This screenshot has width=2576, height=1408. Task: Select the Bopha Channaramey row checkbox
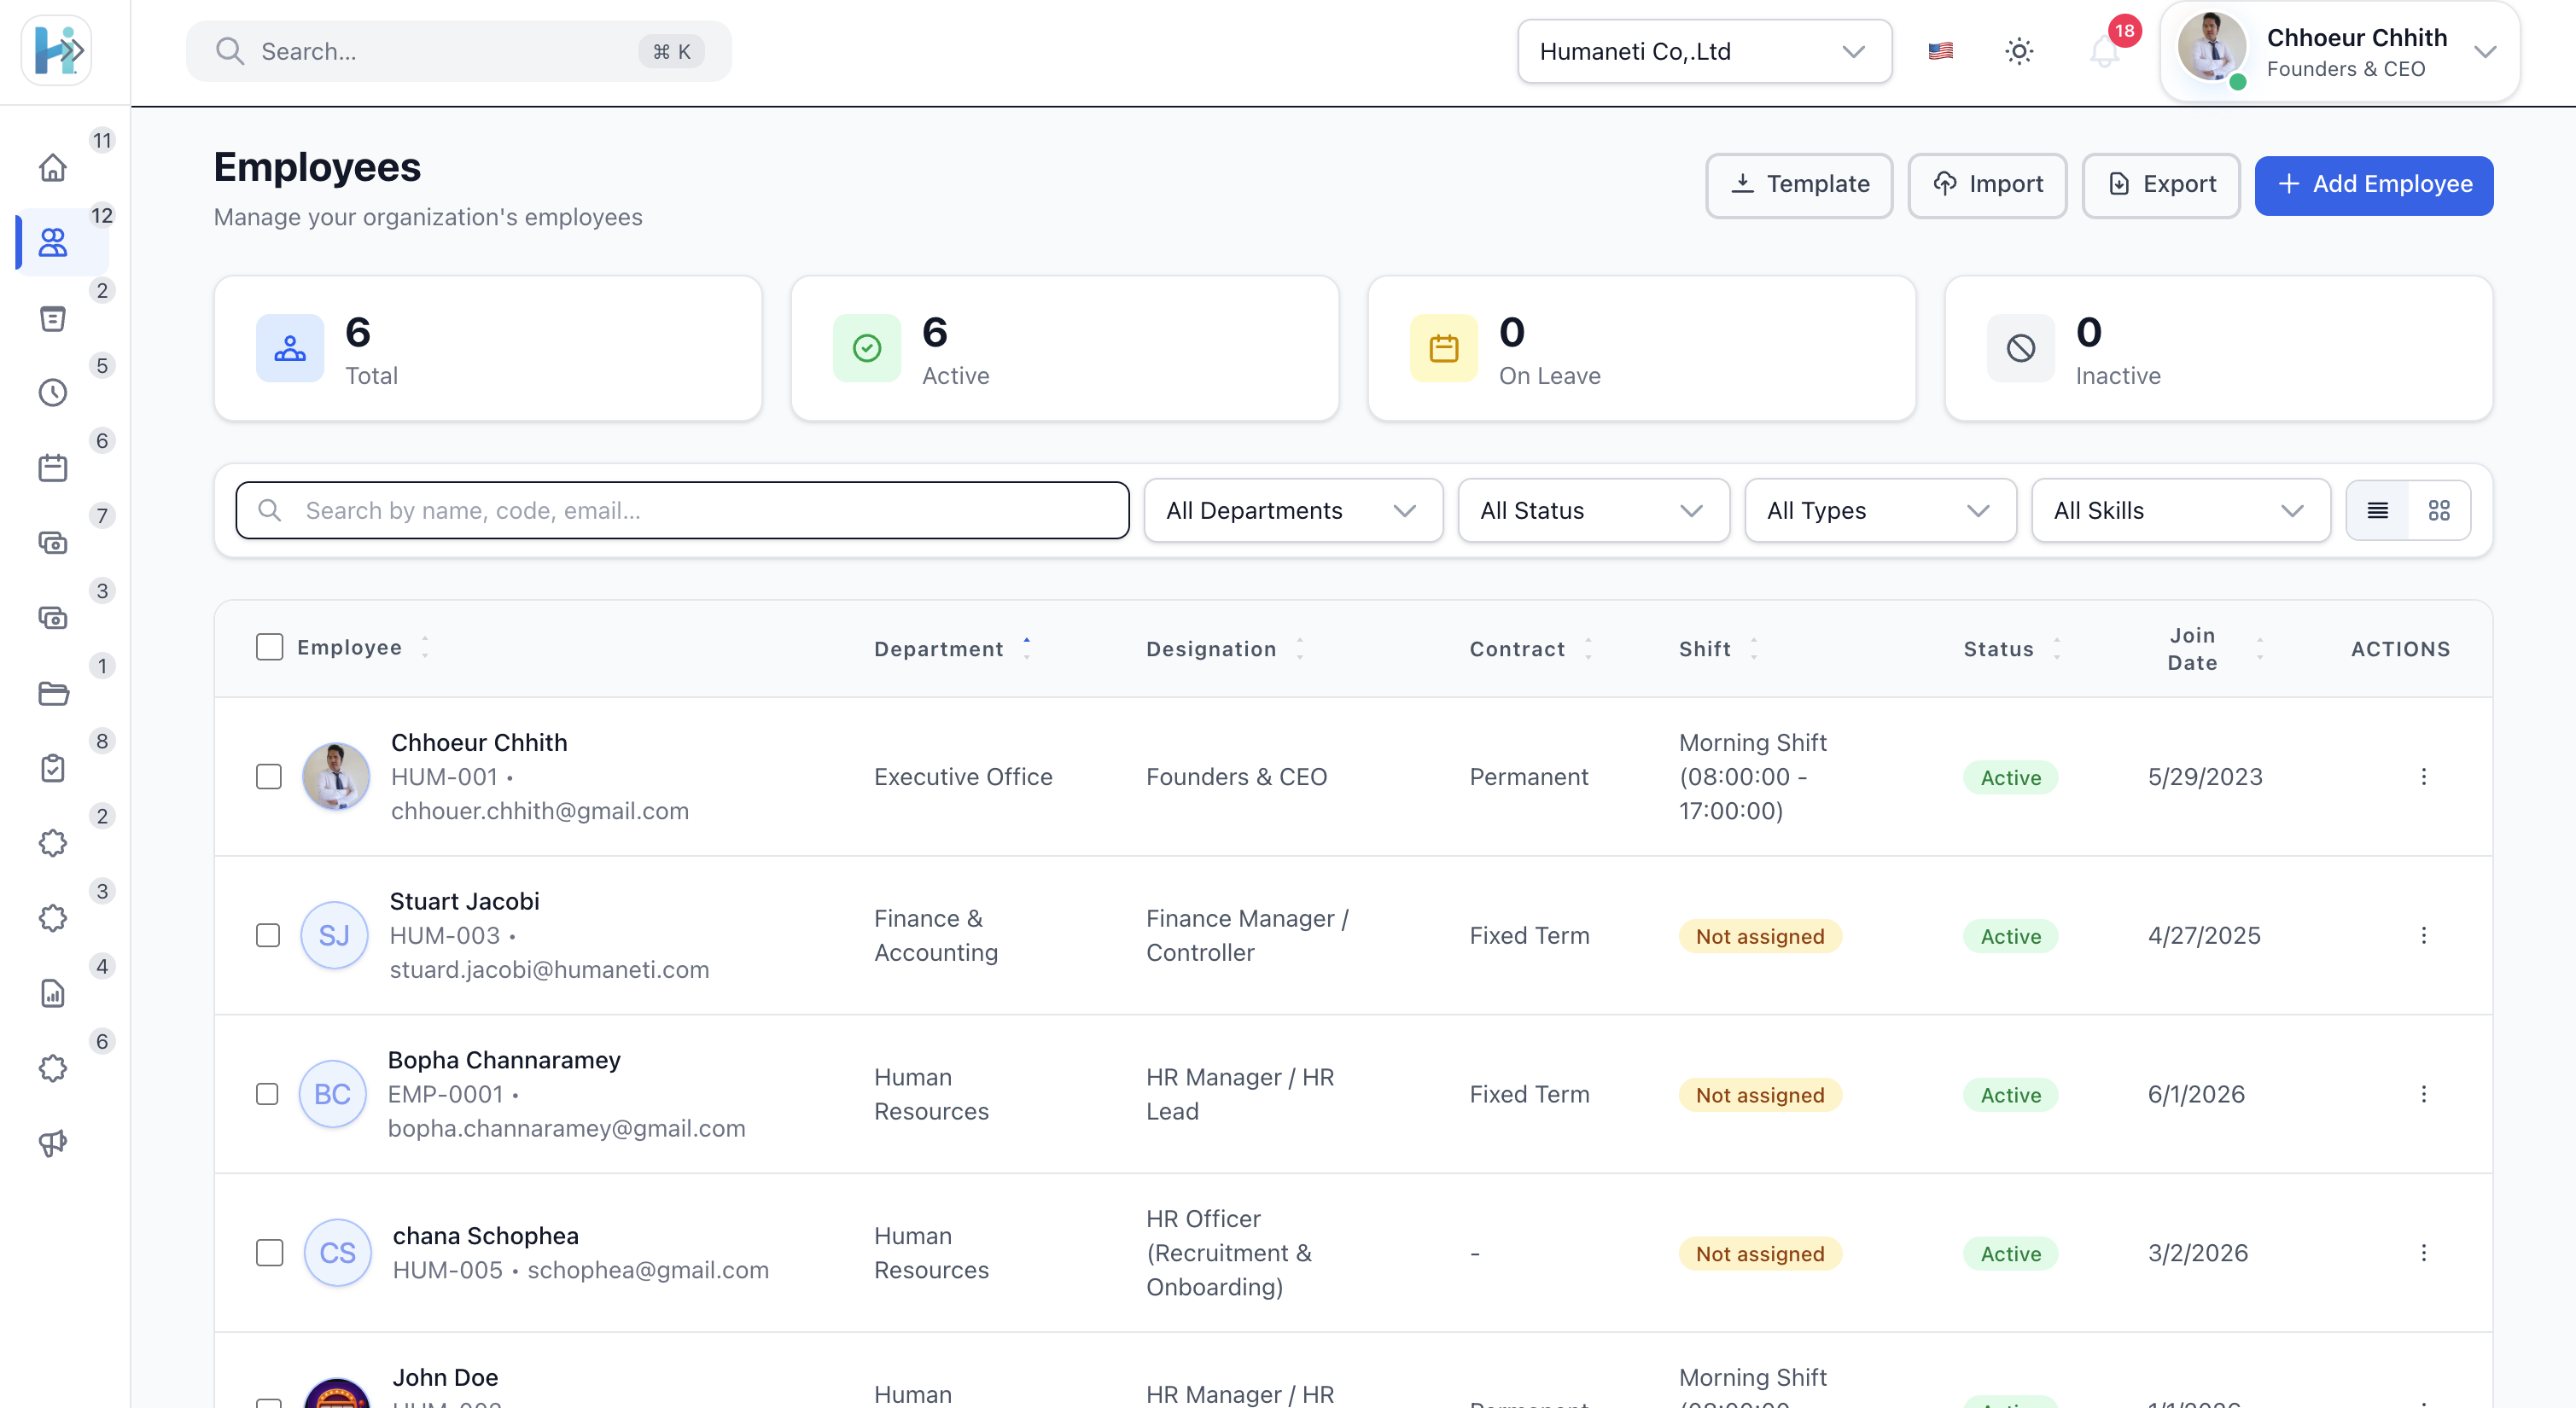click(267, 1094)
